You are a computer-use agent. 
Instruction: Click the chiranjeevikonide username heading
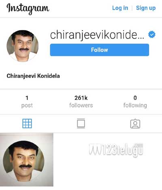[97, 35]
